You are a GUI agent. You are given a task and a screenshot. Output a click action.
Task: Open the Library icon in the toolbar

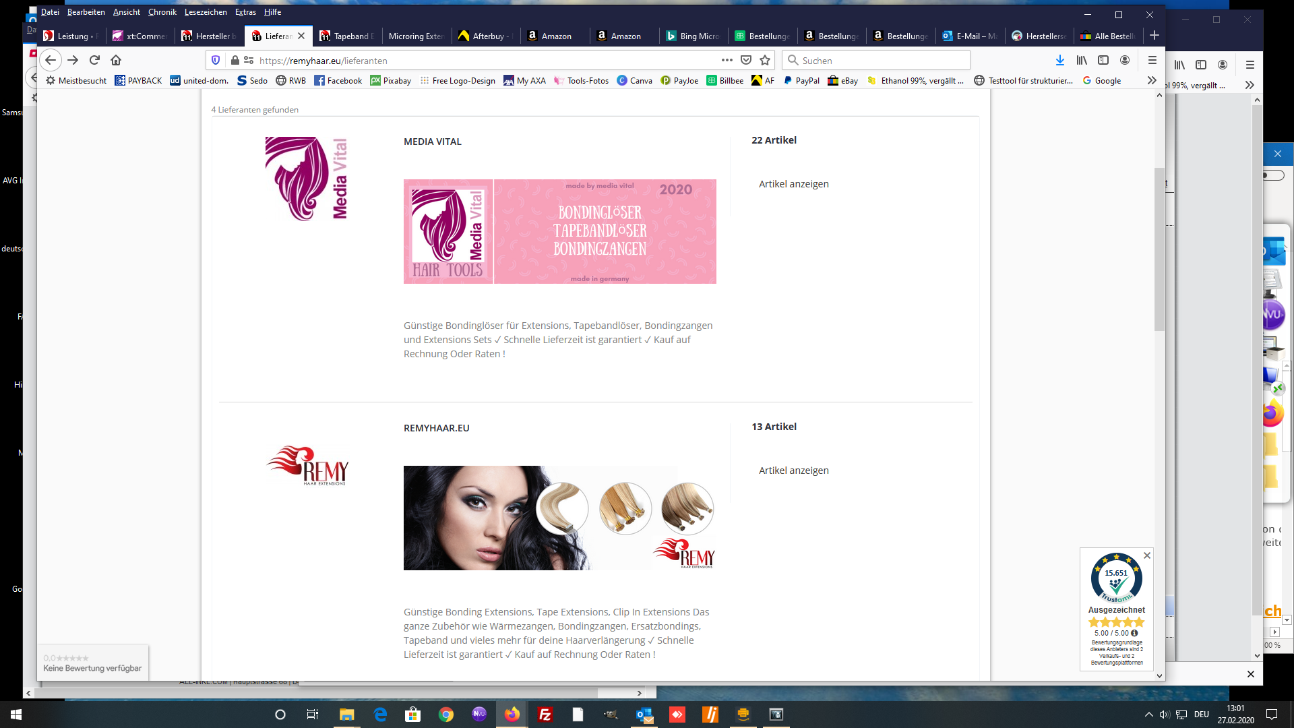click(x=1082, y=60)
